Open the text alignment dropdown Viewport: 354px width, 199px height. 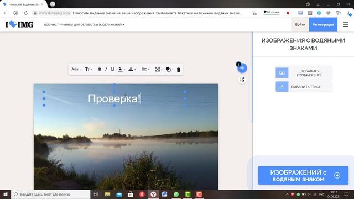145,69
